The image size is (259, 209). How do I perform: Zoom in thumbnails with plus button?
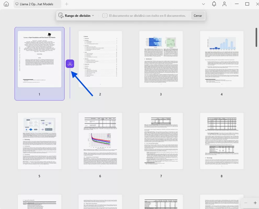coord(255,203)
